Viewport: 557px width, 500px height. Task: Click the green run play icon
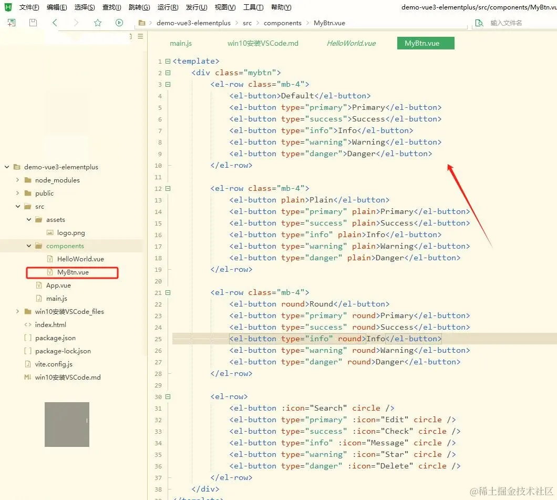(x=119, y=23)
